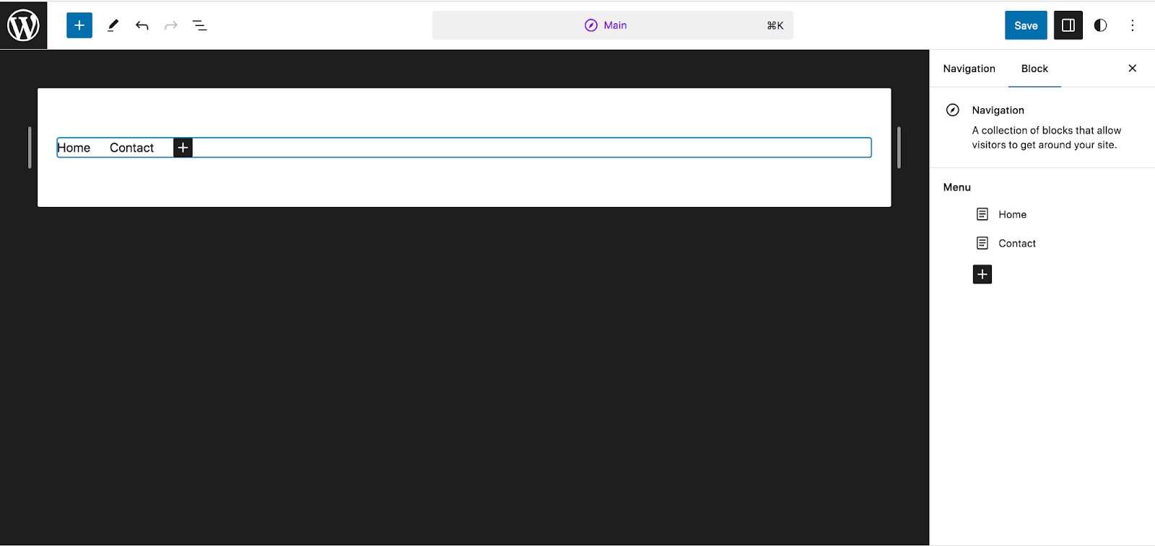Image resolution: width=1155 pixels, height=546 pixels.
Task: Open the Options three-dot menu
Action: [1133, 25]
